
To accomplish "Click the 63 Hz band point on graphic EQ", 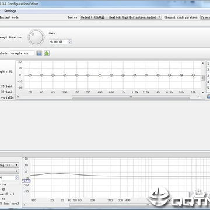I will pos(53,75).
